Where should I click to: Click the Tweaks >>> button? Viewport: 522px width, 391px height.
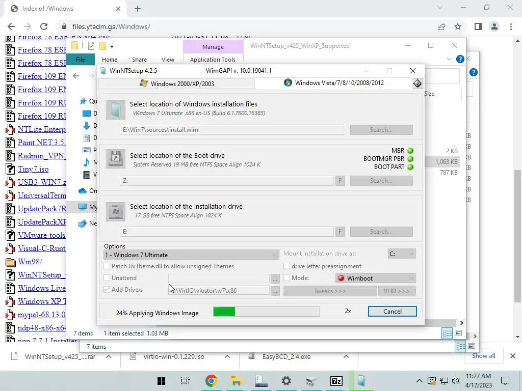click(x=330, y=291)
